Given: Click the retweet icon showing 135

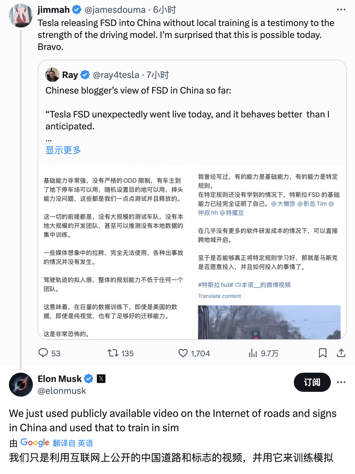Looking at the screenshot, I should (x=113, y=353).
